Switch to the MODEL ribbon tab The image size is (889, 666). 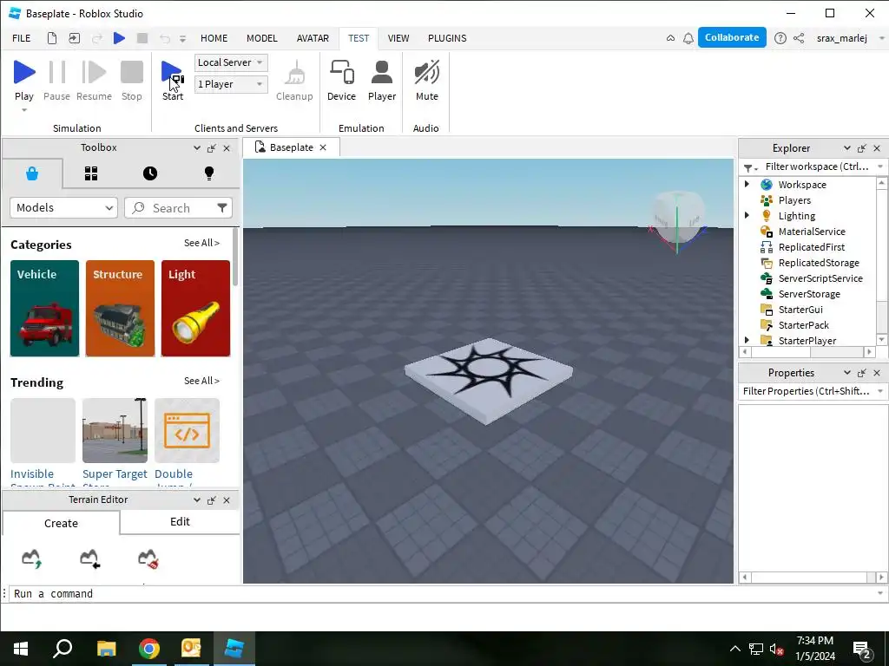click(x=262, y=38)
